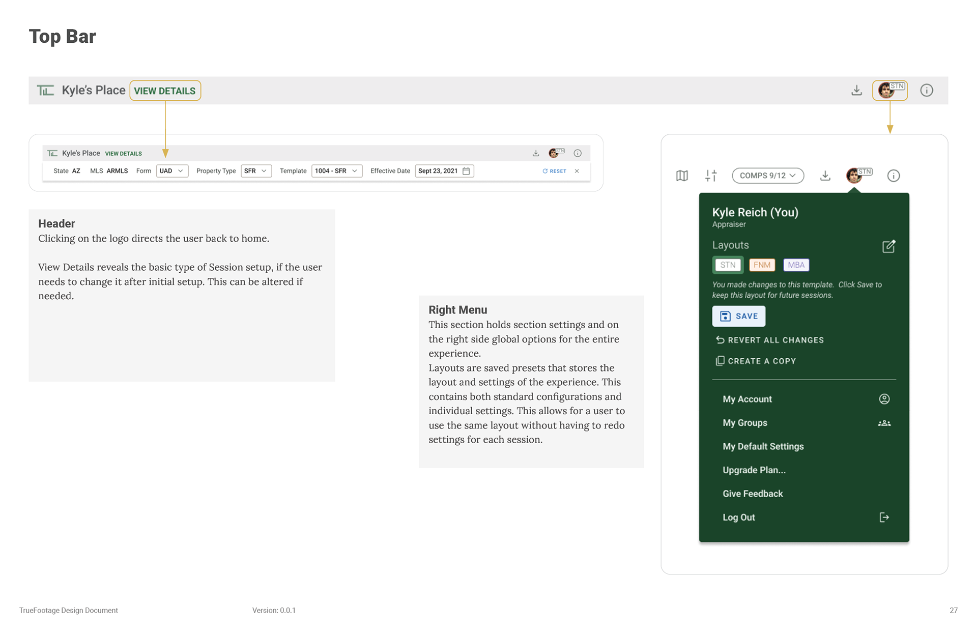Viewport: 977px width, 632px height.
Task: Select the FNM layout chip
Action: 762,265
